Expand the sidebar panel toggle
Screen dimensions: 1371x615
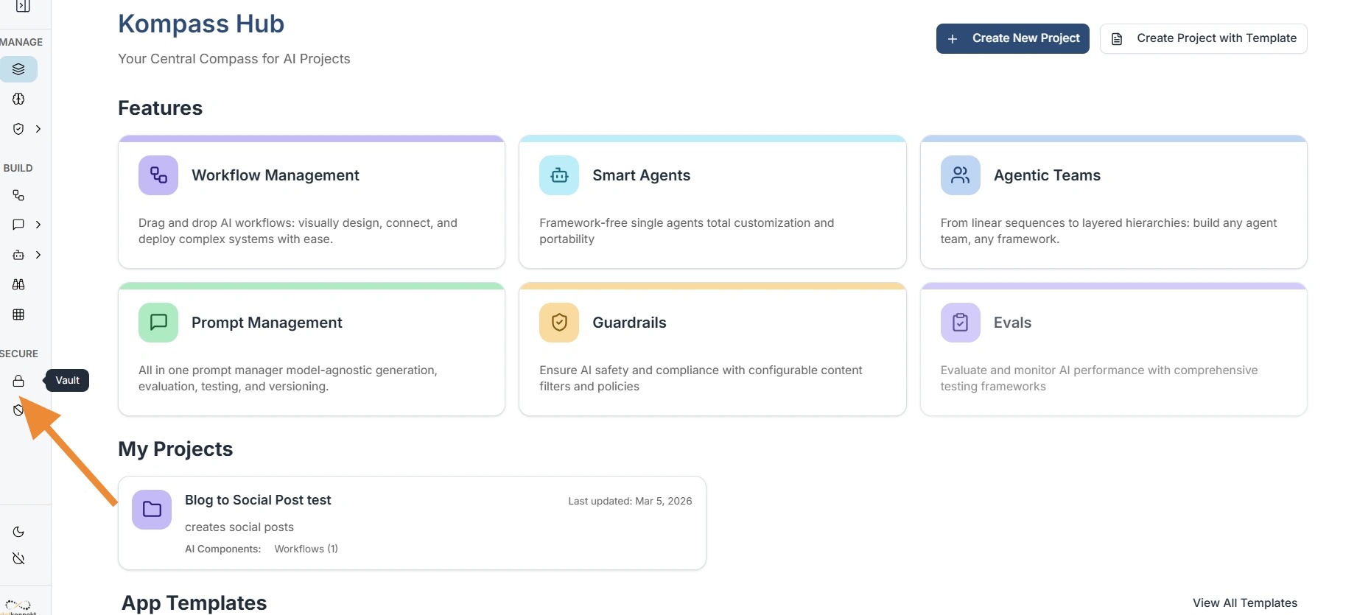pos(23,6)
